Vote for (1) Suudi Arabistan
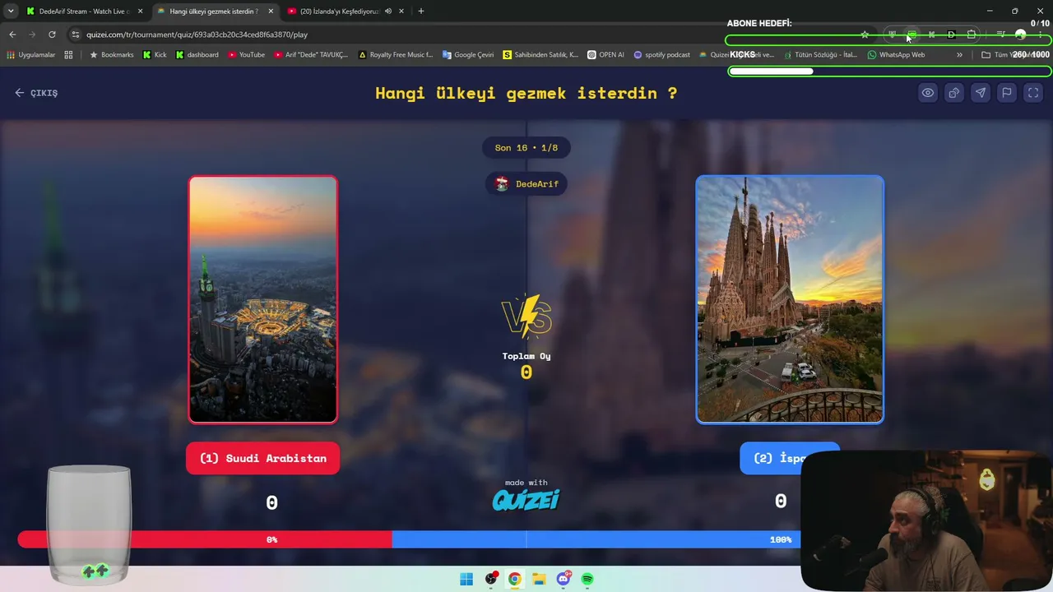 coord(263,458)
